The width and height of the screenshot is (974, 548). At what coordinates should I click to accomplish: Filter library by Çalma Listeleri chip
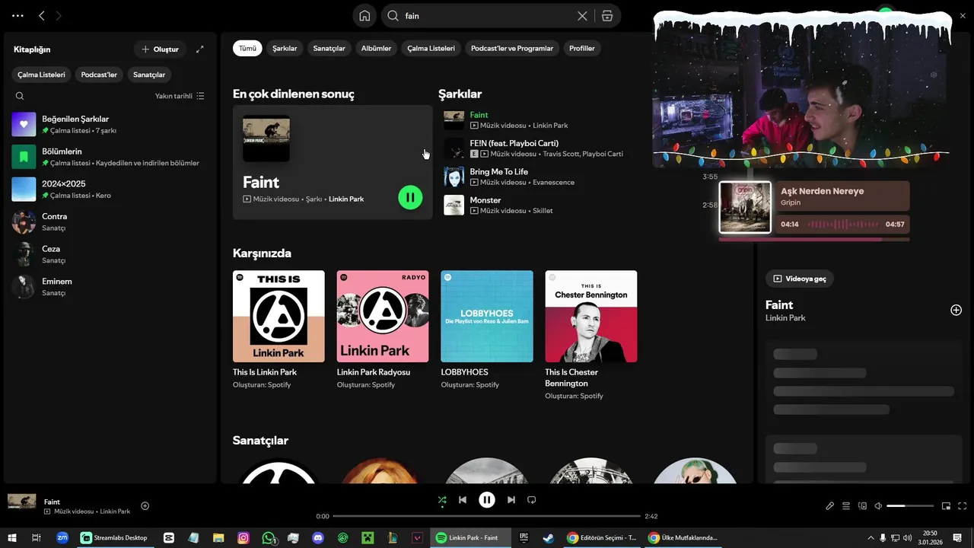pos(42,75)
